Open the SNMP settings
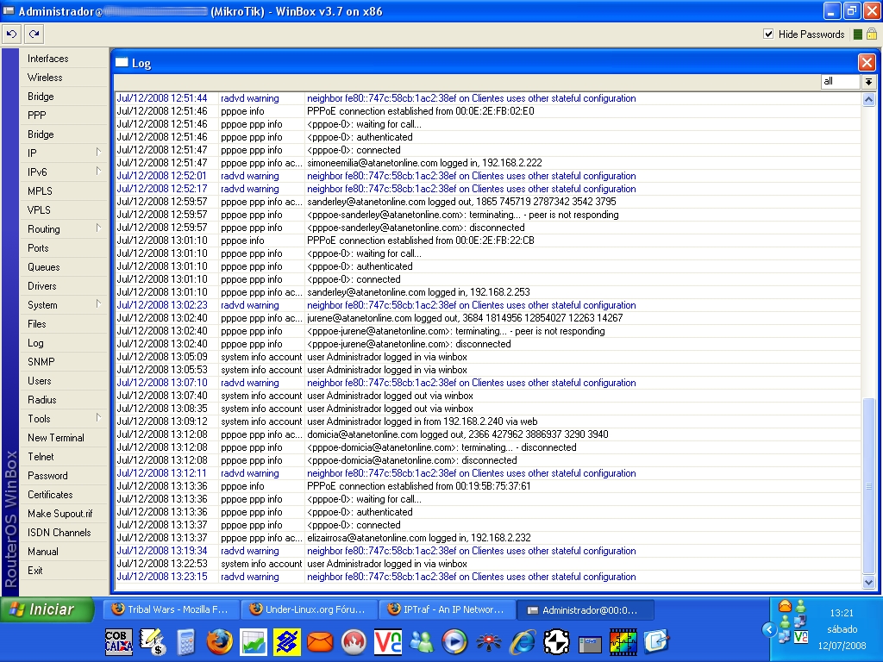The width and height of the screenshot is (883, 662). point(41,362)
